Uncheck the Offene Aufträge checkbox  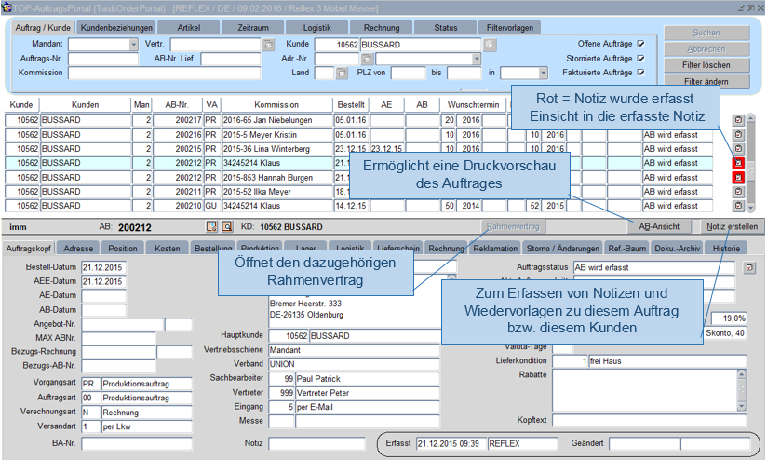[640, 44]
